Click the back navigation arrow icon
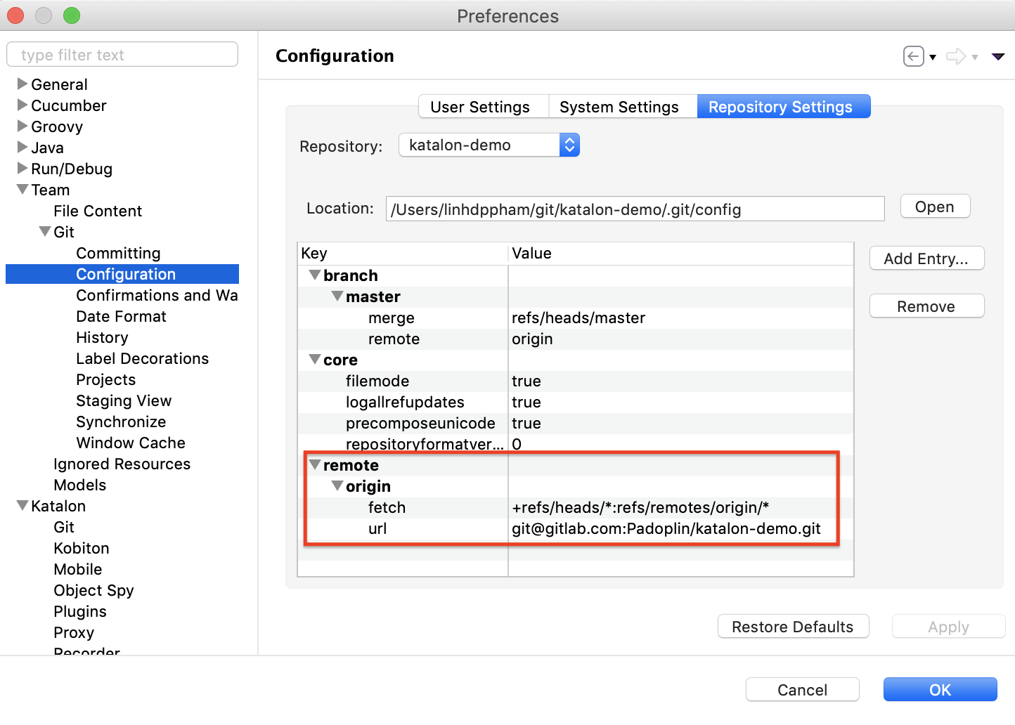1015x725 pixels. coord(913,56)
